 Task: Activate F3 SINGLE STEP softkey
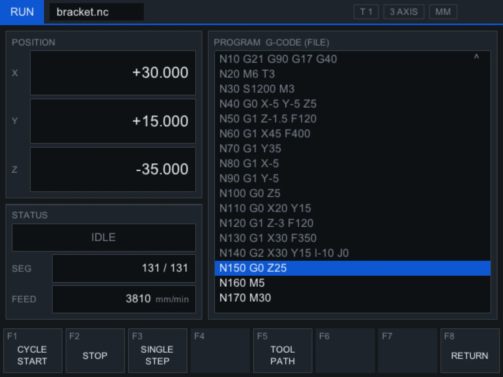(x=158, y=351)
